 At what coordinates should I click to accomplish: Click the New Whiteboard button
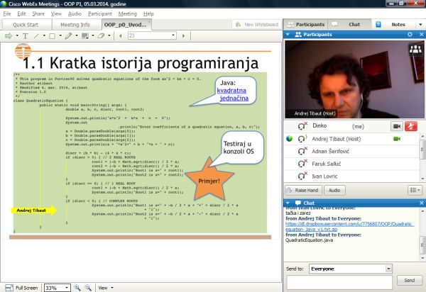pyautogui.click(x=257, y=24)
